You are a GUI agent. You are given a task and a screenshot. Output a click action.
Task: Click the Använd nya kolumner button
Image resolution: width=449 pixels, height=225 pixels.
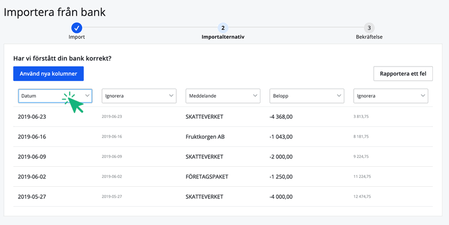(x=48, y=74)
